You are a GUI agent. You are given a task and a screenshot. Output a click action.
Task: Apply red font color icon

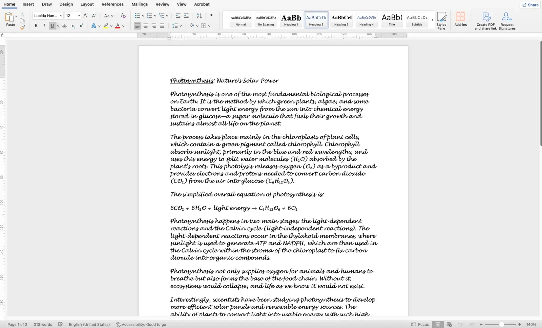click(x=118, y=26)
